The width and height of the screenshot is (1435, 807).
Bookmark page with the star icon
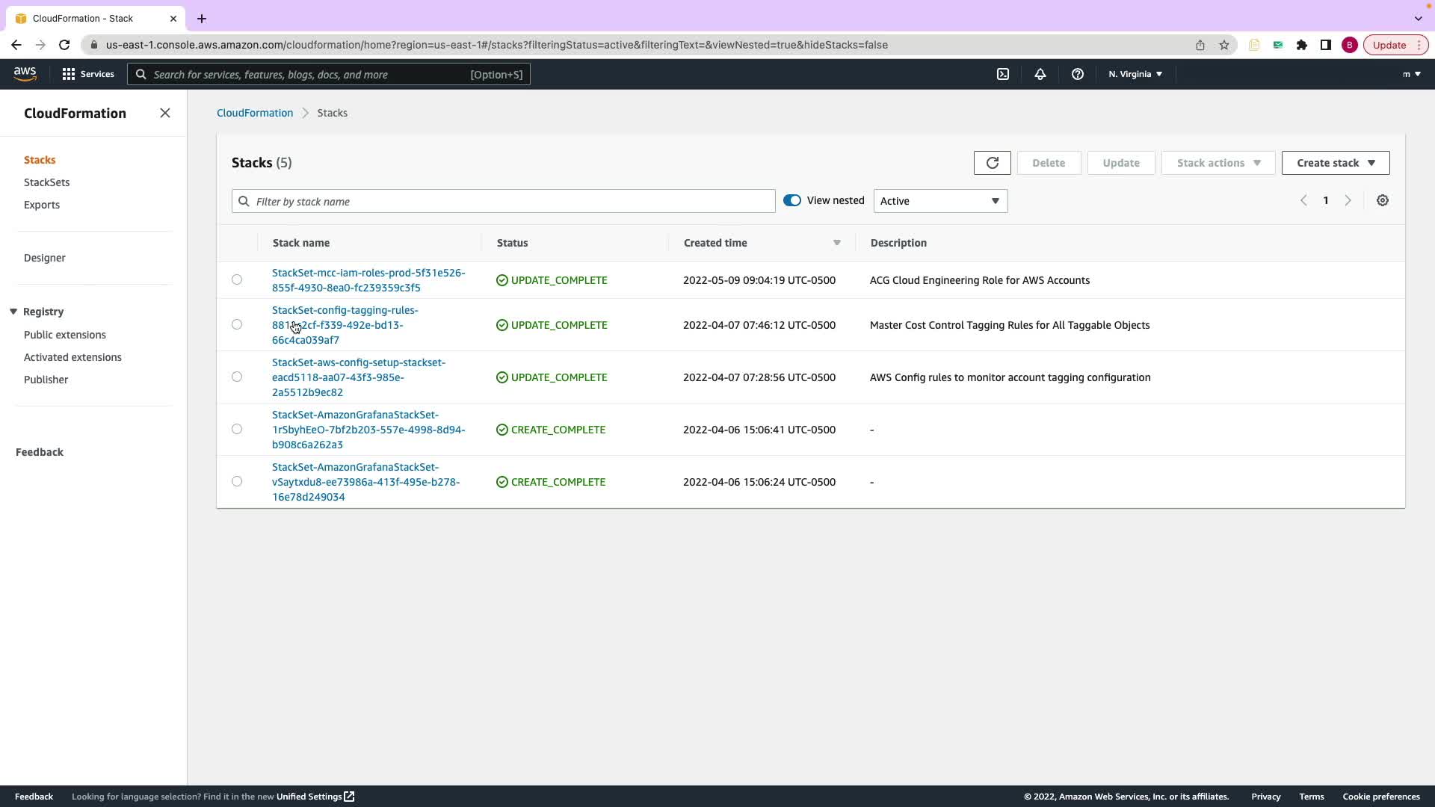tap(1223, 45)
